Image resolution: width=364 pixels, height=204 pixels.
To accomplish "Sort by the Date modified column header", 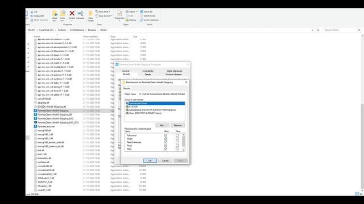I will (x=90, y=36).
